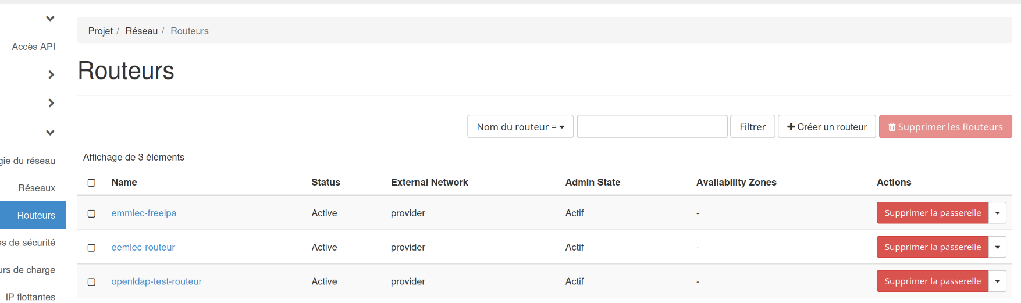The height and width of the screenshot is (303, 1021).
Task: Check the openldap-test-routeur row checkbox
Action: point(91,282)
